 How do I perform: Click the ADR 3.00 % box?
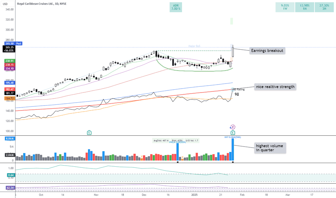pyautogui.click(x=176, y=7)
